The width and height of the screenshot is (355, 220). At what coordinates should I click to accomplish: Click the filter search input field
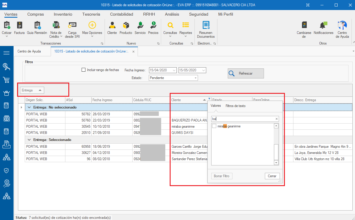click(x=243, y=119)
